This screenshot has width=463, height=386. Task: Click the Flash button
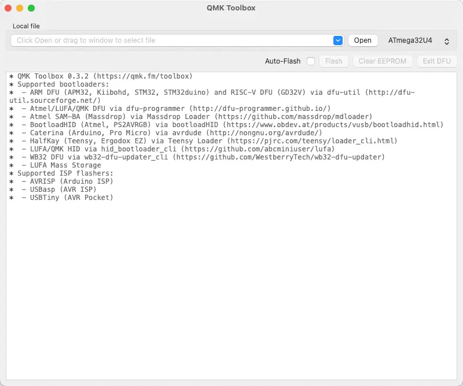(334, 61)
